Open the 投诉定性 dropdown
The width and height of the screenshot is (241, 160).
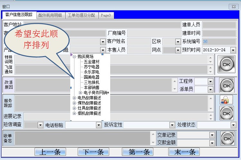[x=172, y=125]
